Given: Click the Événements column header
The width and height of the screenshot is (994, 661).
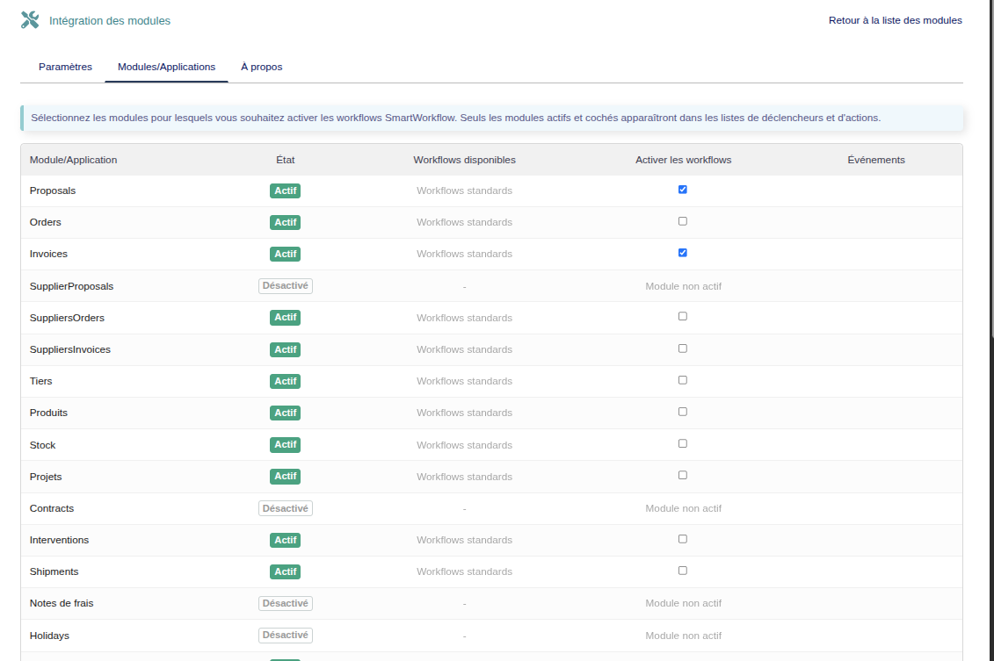Looking at the screenshot, I should [875, 160].
